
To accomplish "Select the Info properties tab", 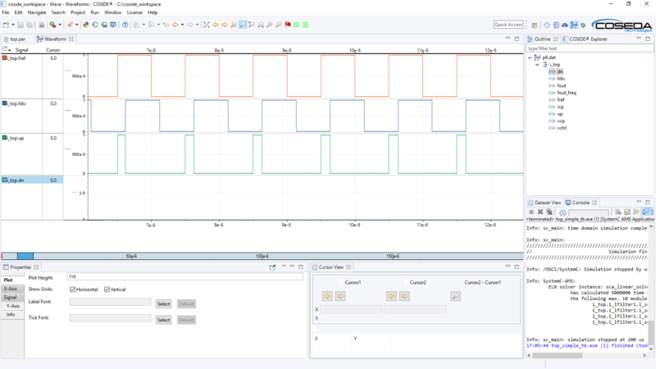I will (11, 315).
